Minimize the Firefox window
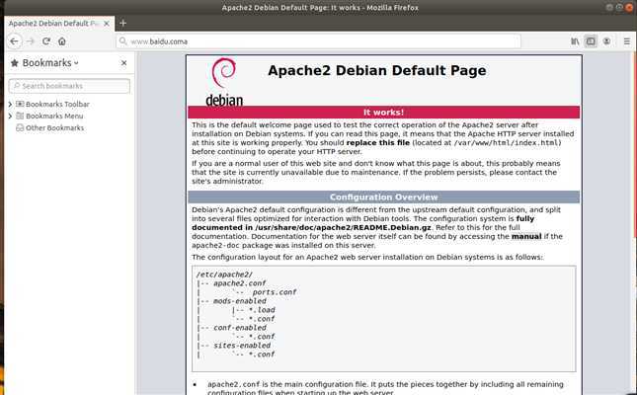This screenshot has height=395, width=637. [609, 7]
